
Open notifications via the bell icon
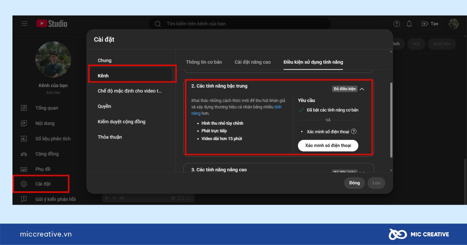pyautogui.click(x=409, y=24)
